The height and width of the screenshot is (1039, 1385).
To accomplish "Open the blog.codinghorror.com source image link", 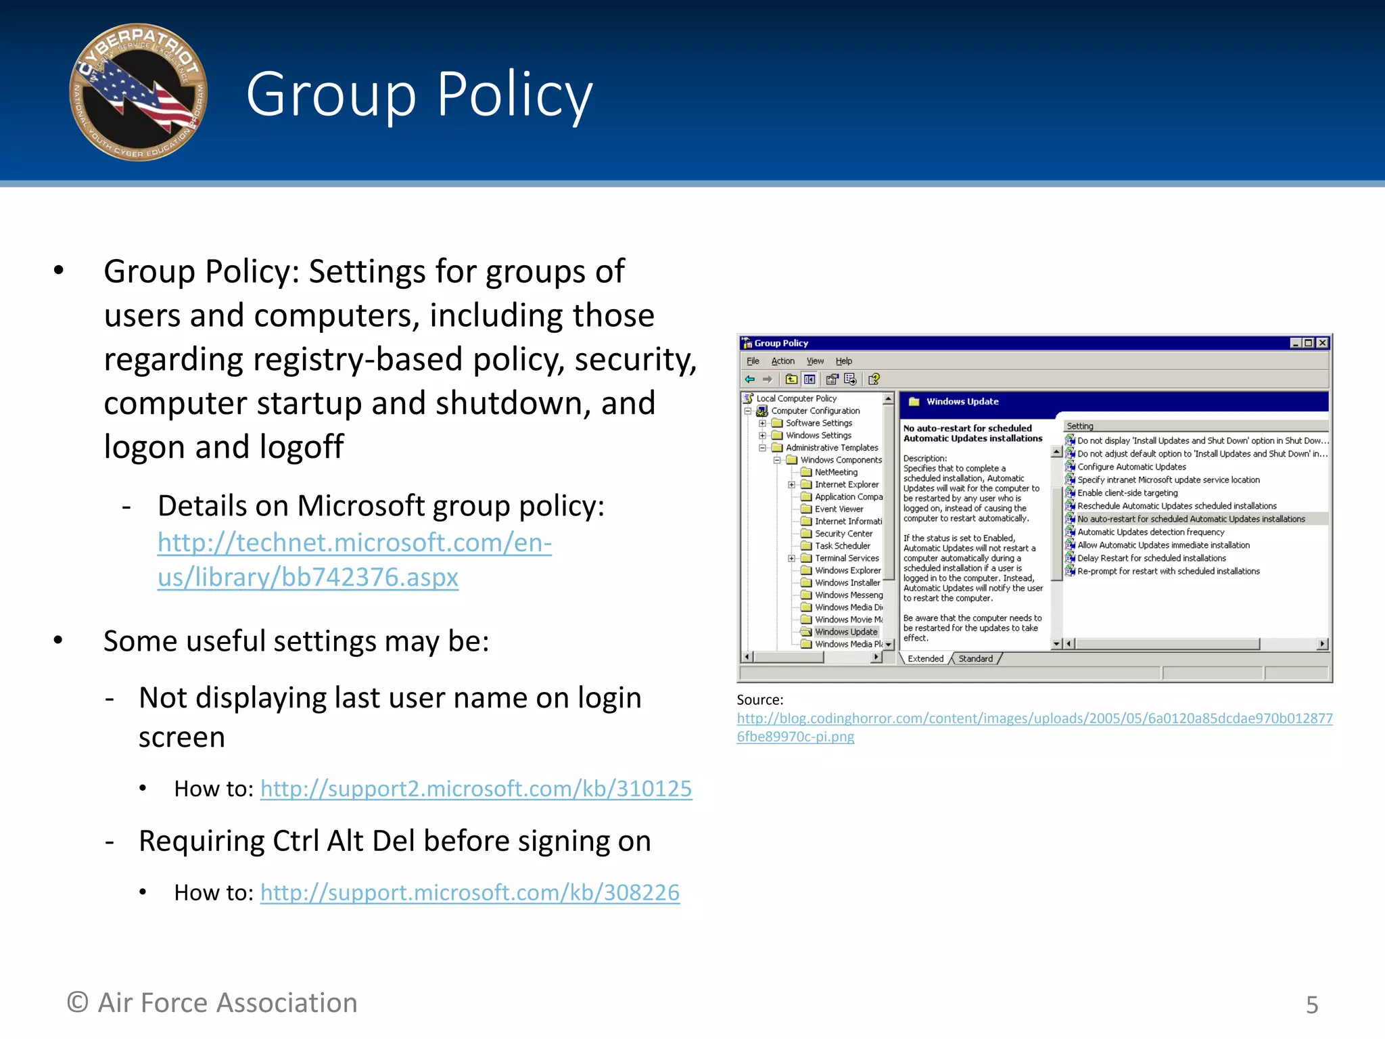I will point(1035,727).
